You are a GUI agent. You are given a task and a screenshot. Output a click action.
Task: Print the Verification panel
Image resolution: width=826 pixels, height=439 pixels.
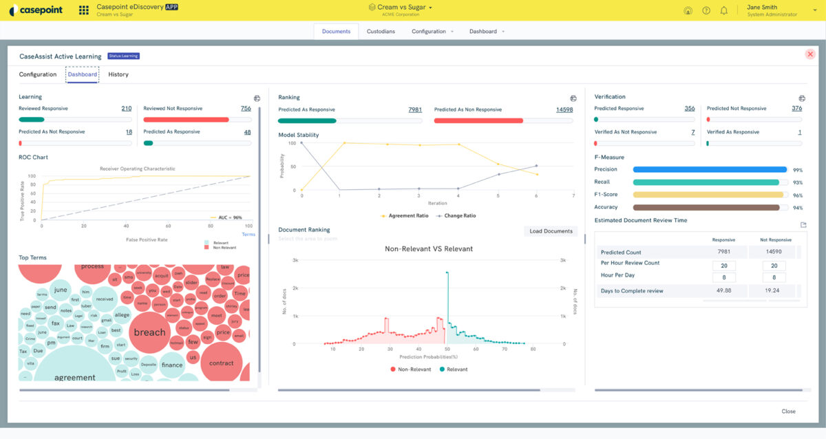click(x=801, y=97)
